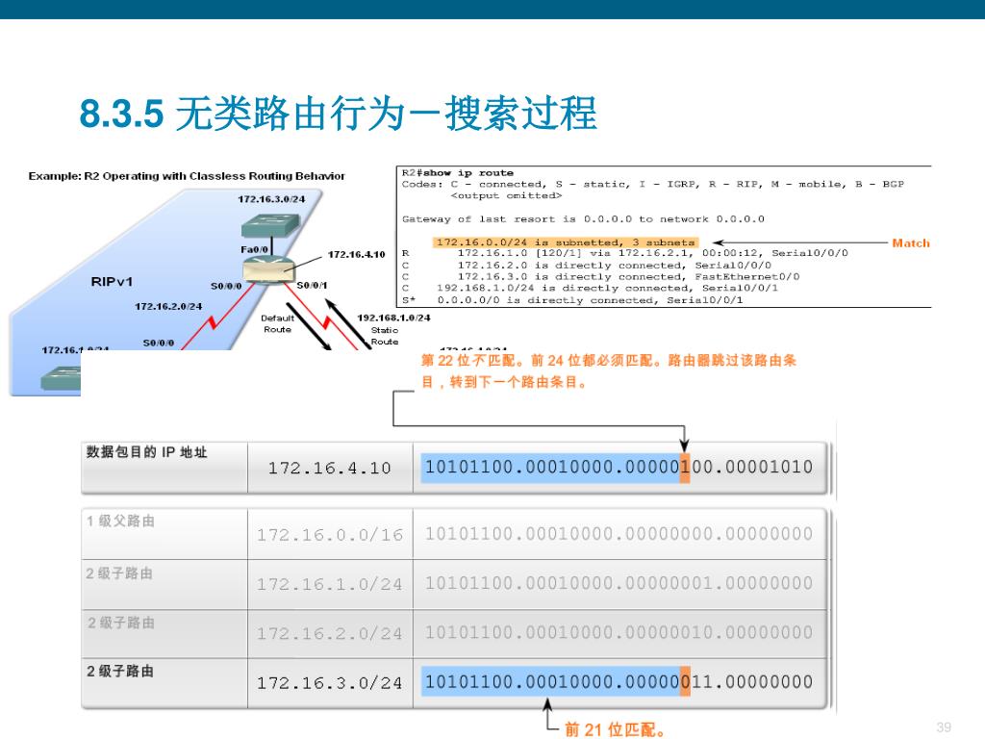This screenshot has height=739, width=985.
Task: Click the RIPv1 label in the diagram
Action: pos(112,282)
